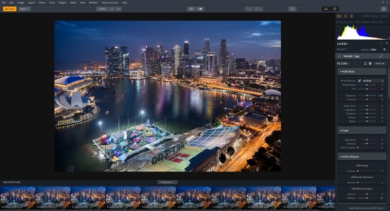Open the Edit menu
The width and height of the screenshot is (390, 211).
11,2
